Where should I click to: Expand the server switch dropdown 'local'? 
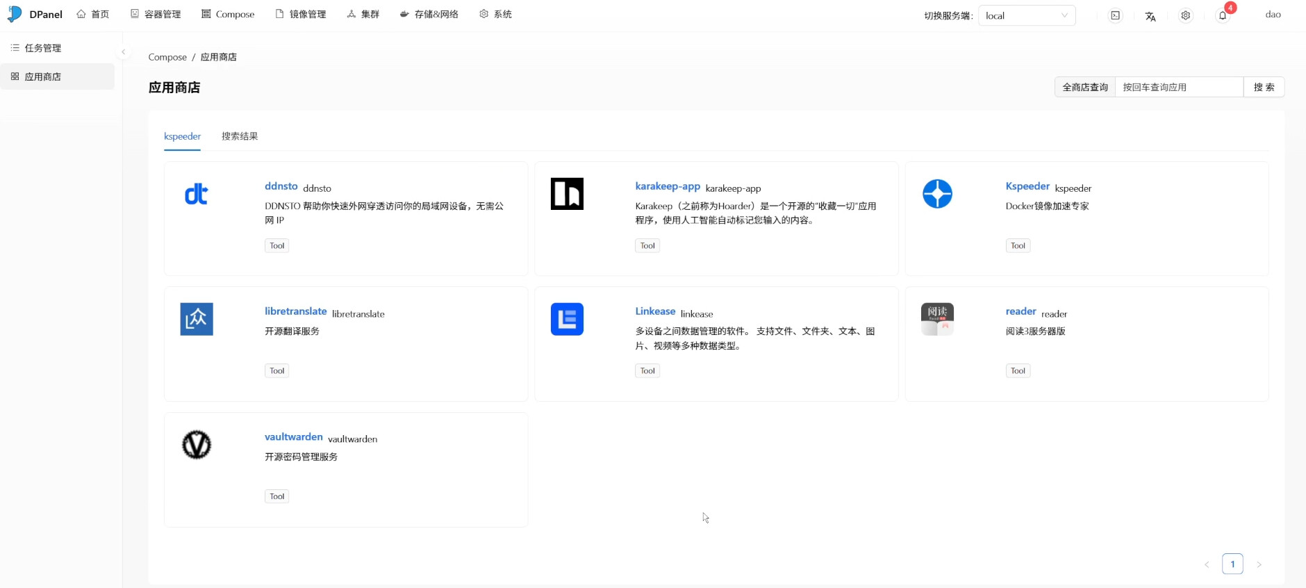(1026, 15)
